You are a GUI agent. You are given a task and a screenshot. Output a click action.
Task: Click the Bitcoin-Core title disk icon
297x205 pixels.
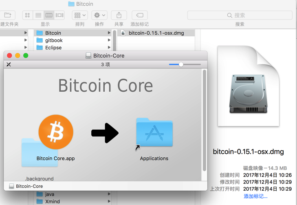click(88, 55)
